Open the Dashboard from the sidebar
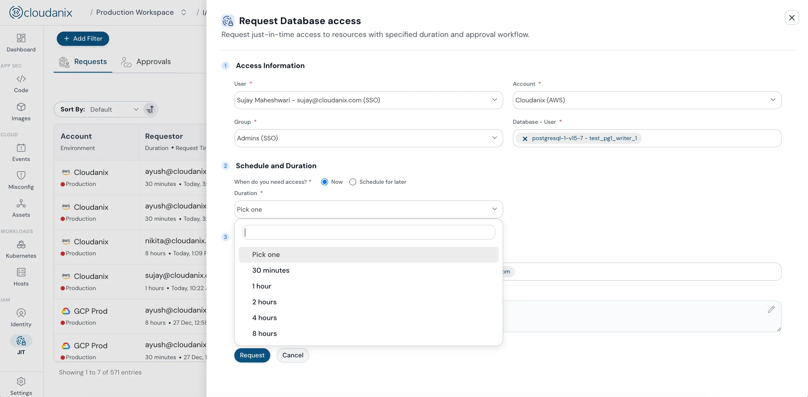Screen dimensions: 808x397 [x=21, y=43]
